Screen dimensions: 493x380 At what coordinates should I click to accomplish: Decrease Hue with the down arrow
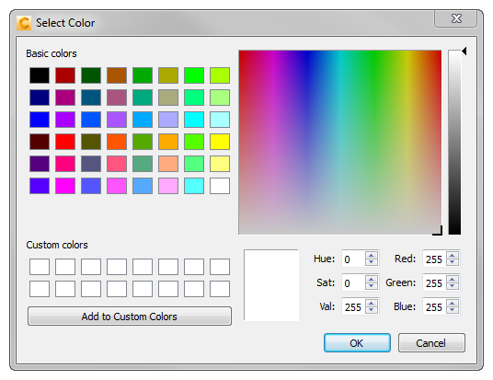[372, 262]
